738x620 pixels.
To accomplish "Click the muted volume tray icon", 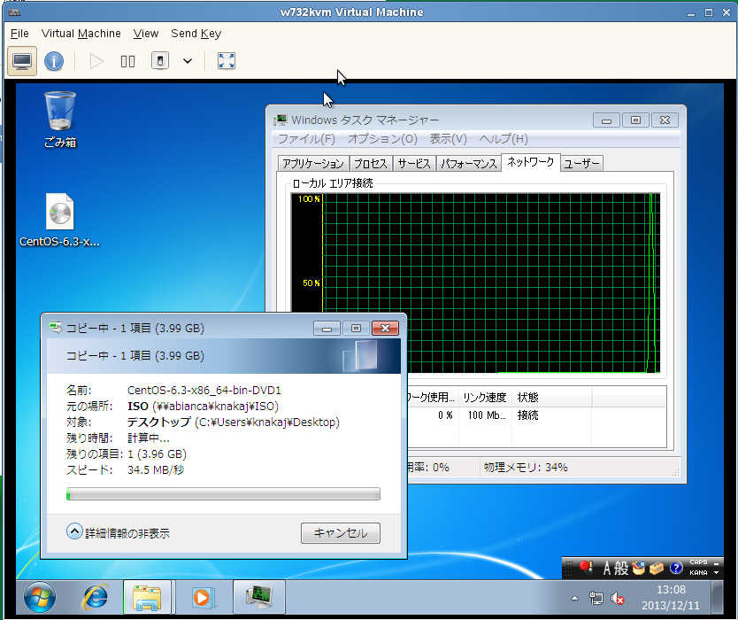I will pyautogui.click(x=617, y=599).
